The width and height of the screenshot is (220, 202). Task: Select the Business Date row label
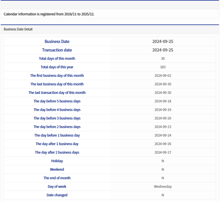tap(57, 41)
